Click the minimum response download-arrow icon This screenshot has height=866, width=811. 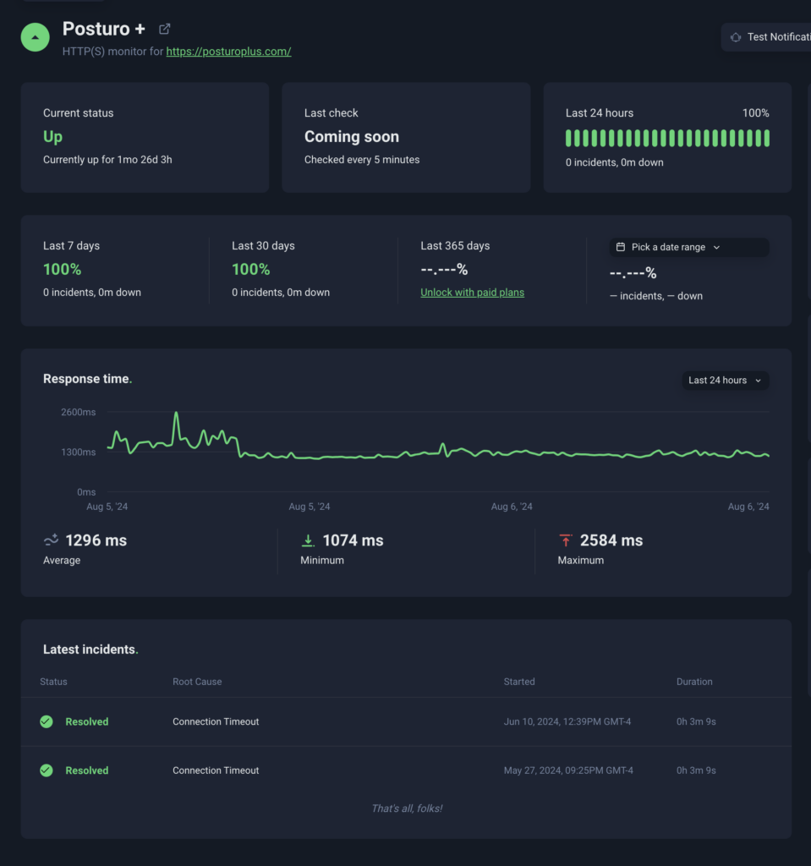(x=308, y=540)
